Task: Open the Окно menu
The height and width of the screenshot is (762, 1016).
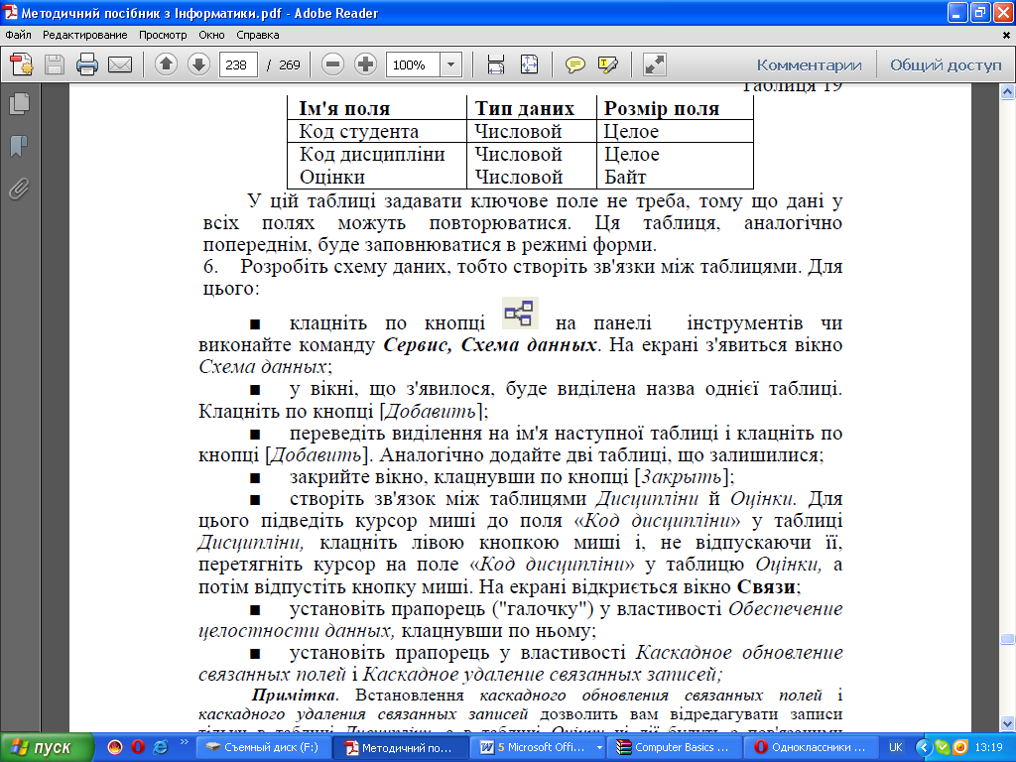Action: pos(211,35)
